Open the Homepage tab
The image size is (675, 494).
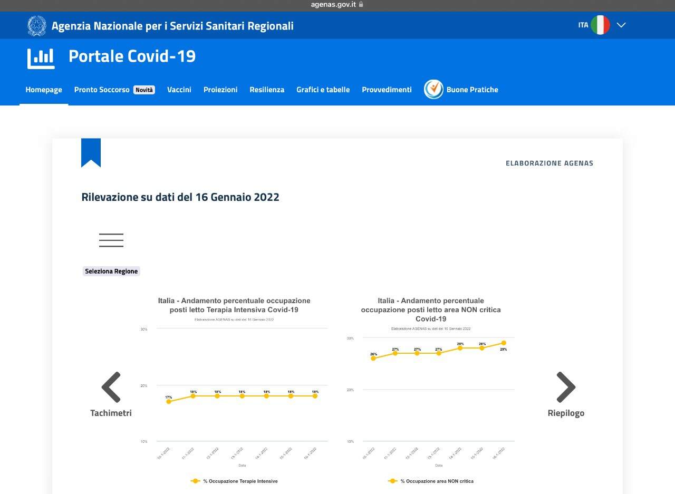click(44, 90)
